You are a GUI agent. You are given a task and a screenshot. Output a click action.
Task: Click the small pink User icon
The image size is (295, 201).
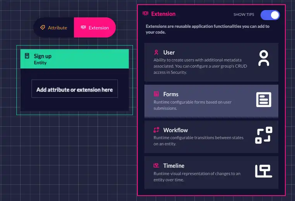[x=156, y=53]
